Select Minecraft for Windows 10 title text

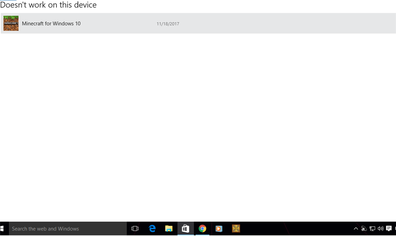(x=51, y=24)
